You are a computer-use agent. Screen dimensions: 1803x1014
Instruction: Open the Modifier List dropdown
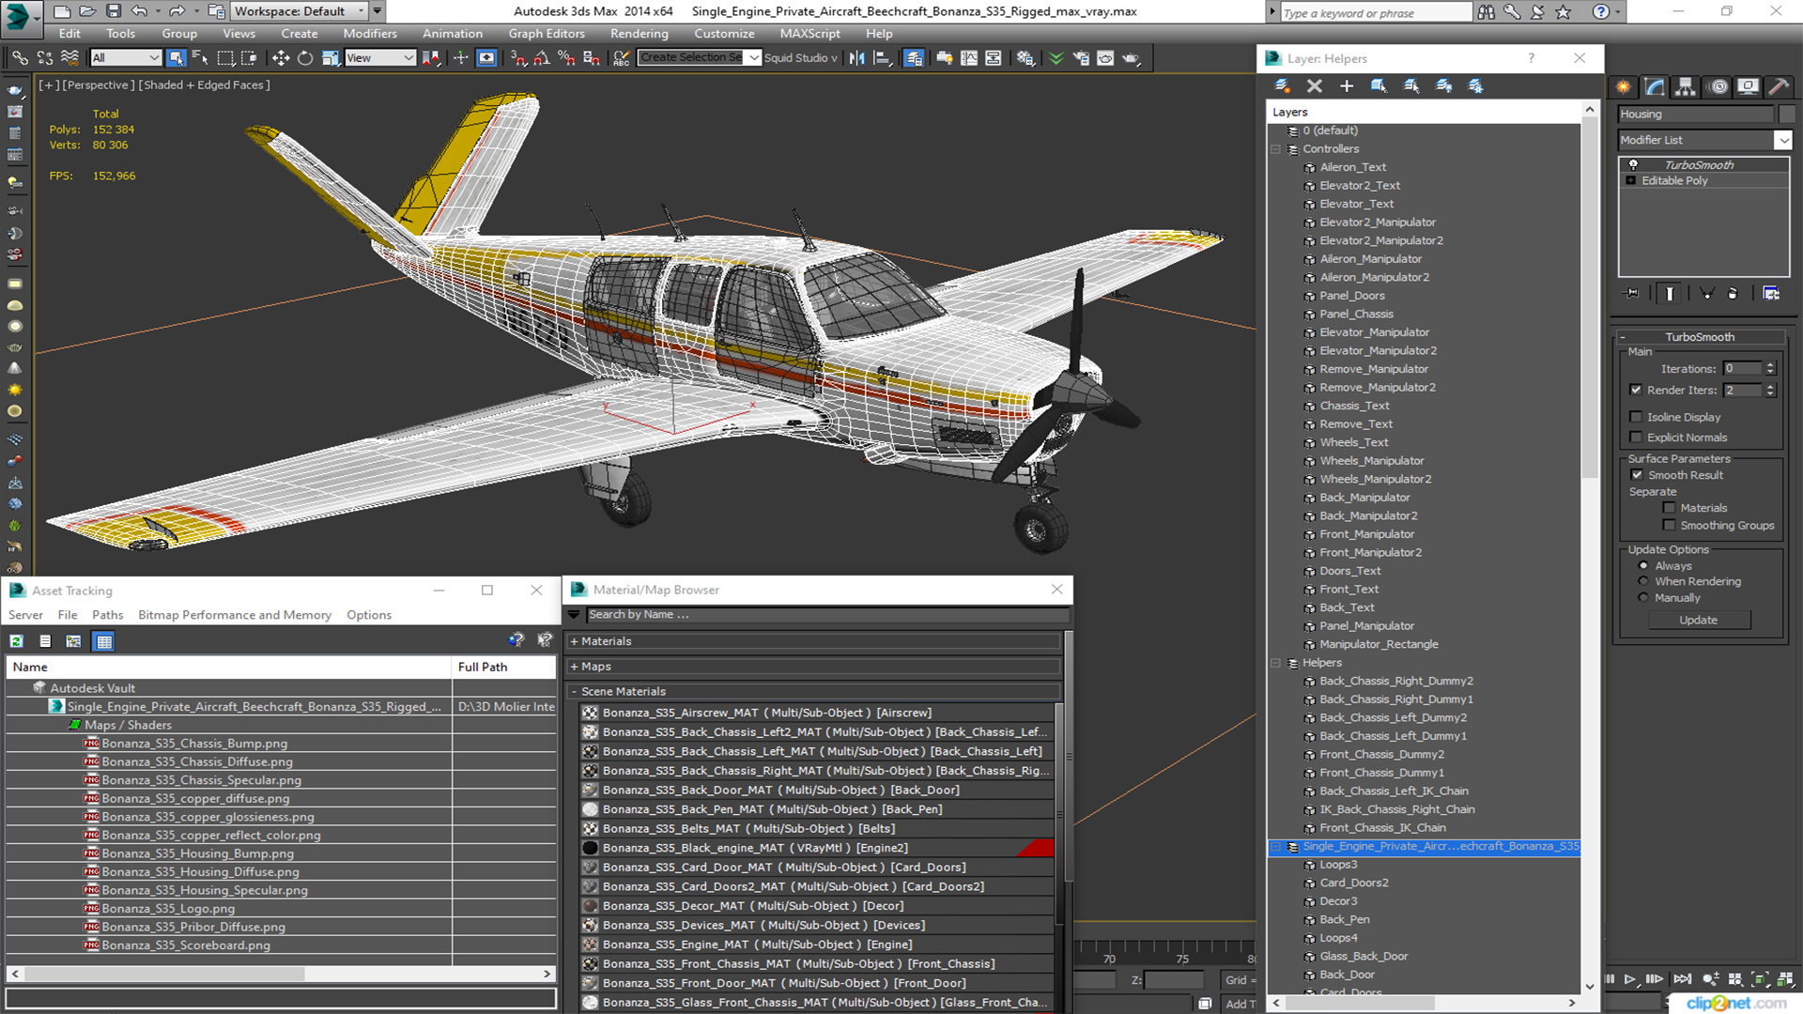[x=1782, y=140]
